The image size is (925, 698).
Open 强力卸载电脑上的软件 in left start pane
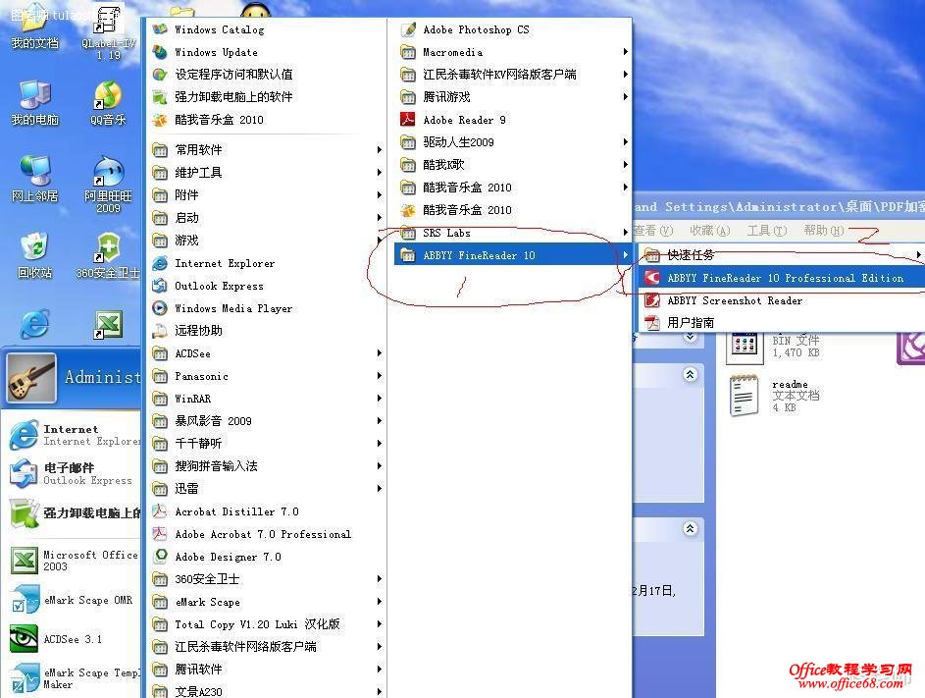click(75, 512)
